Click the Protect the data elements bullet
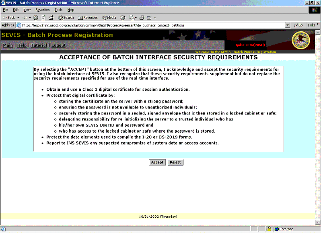 119,137
